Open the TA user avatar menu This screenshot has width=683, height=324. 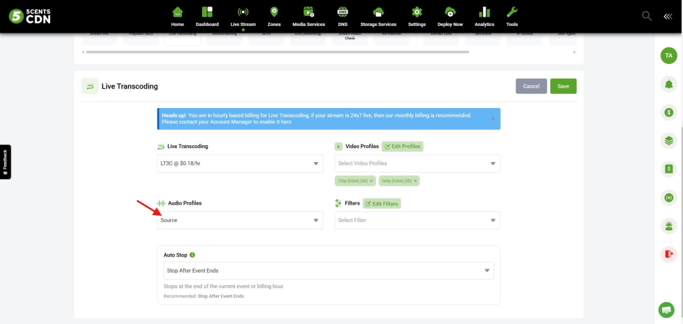pos(668,56)
